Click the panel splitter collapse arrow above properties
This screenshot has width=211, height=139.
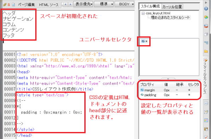[168, 79]
